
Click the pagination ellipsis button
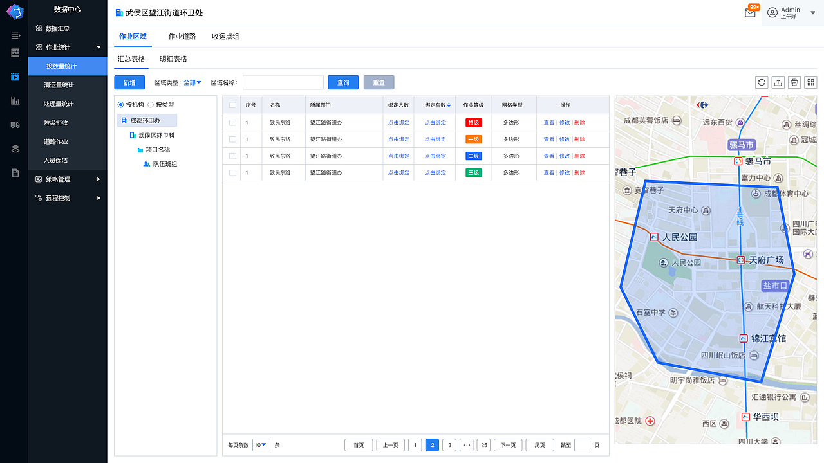coord(466,444)
